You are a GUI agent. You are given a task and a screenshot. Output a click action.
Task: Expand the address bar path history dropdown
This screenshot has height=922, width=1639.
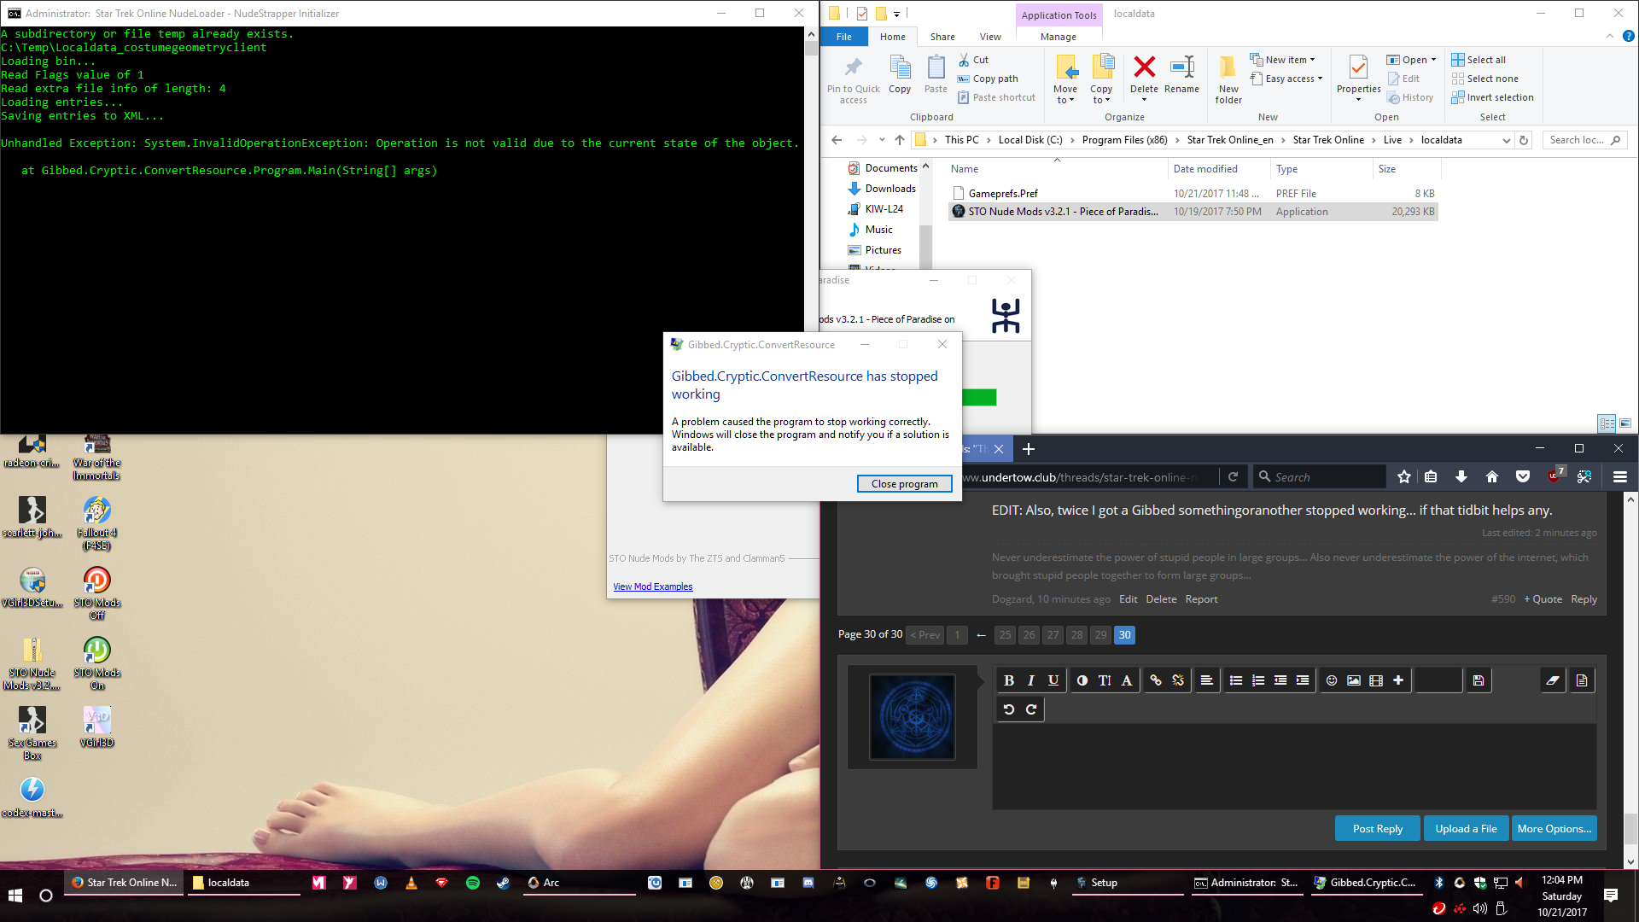(x=1506, y=140)
